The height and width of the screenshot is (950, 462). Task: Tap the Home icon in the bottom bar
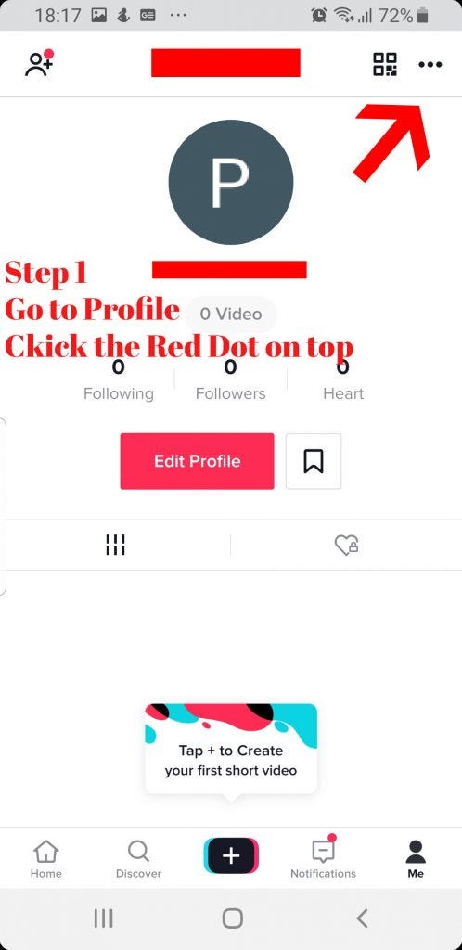[46, 859]
